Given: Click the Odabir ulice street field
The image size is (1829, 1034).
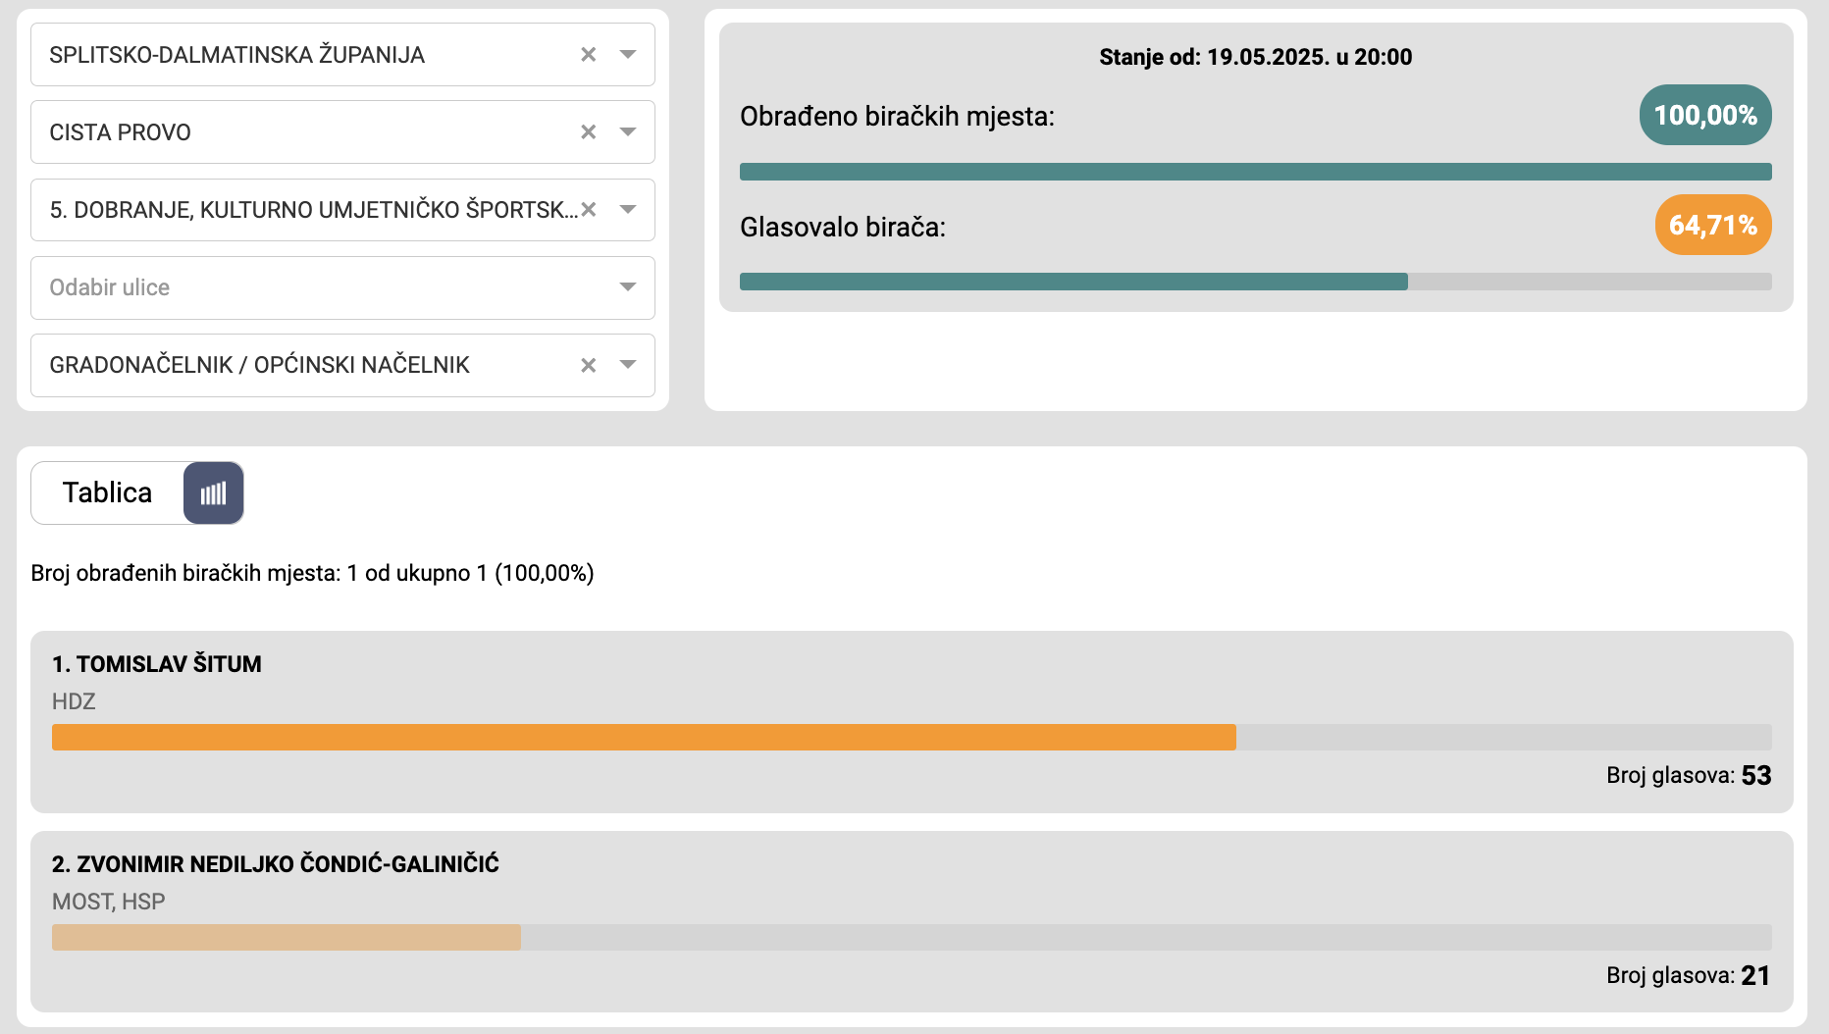Looking at the screenshot, I should pyautogui.click(x=342, y=287).
